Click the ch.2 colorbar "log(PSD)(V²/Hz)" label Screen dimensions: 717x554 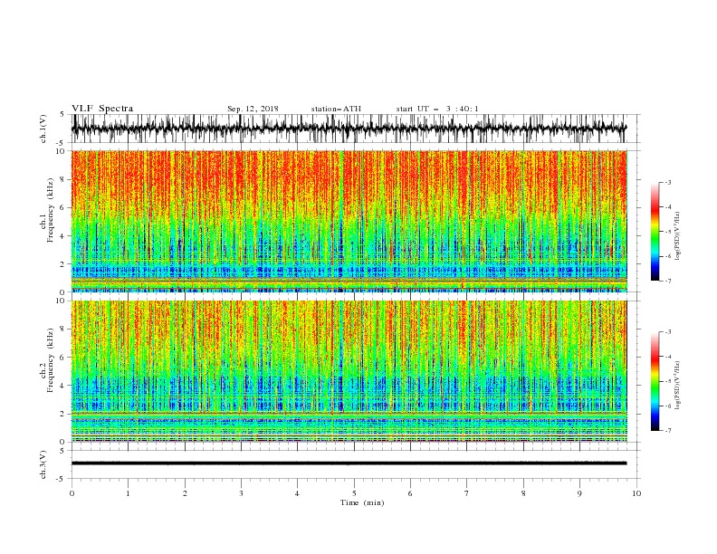(678, 385)
